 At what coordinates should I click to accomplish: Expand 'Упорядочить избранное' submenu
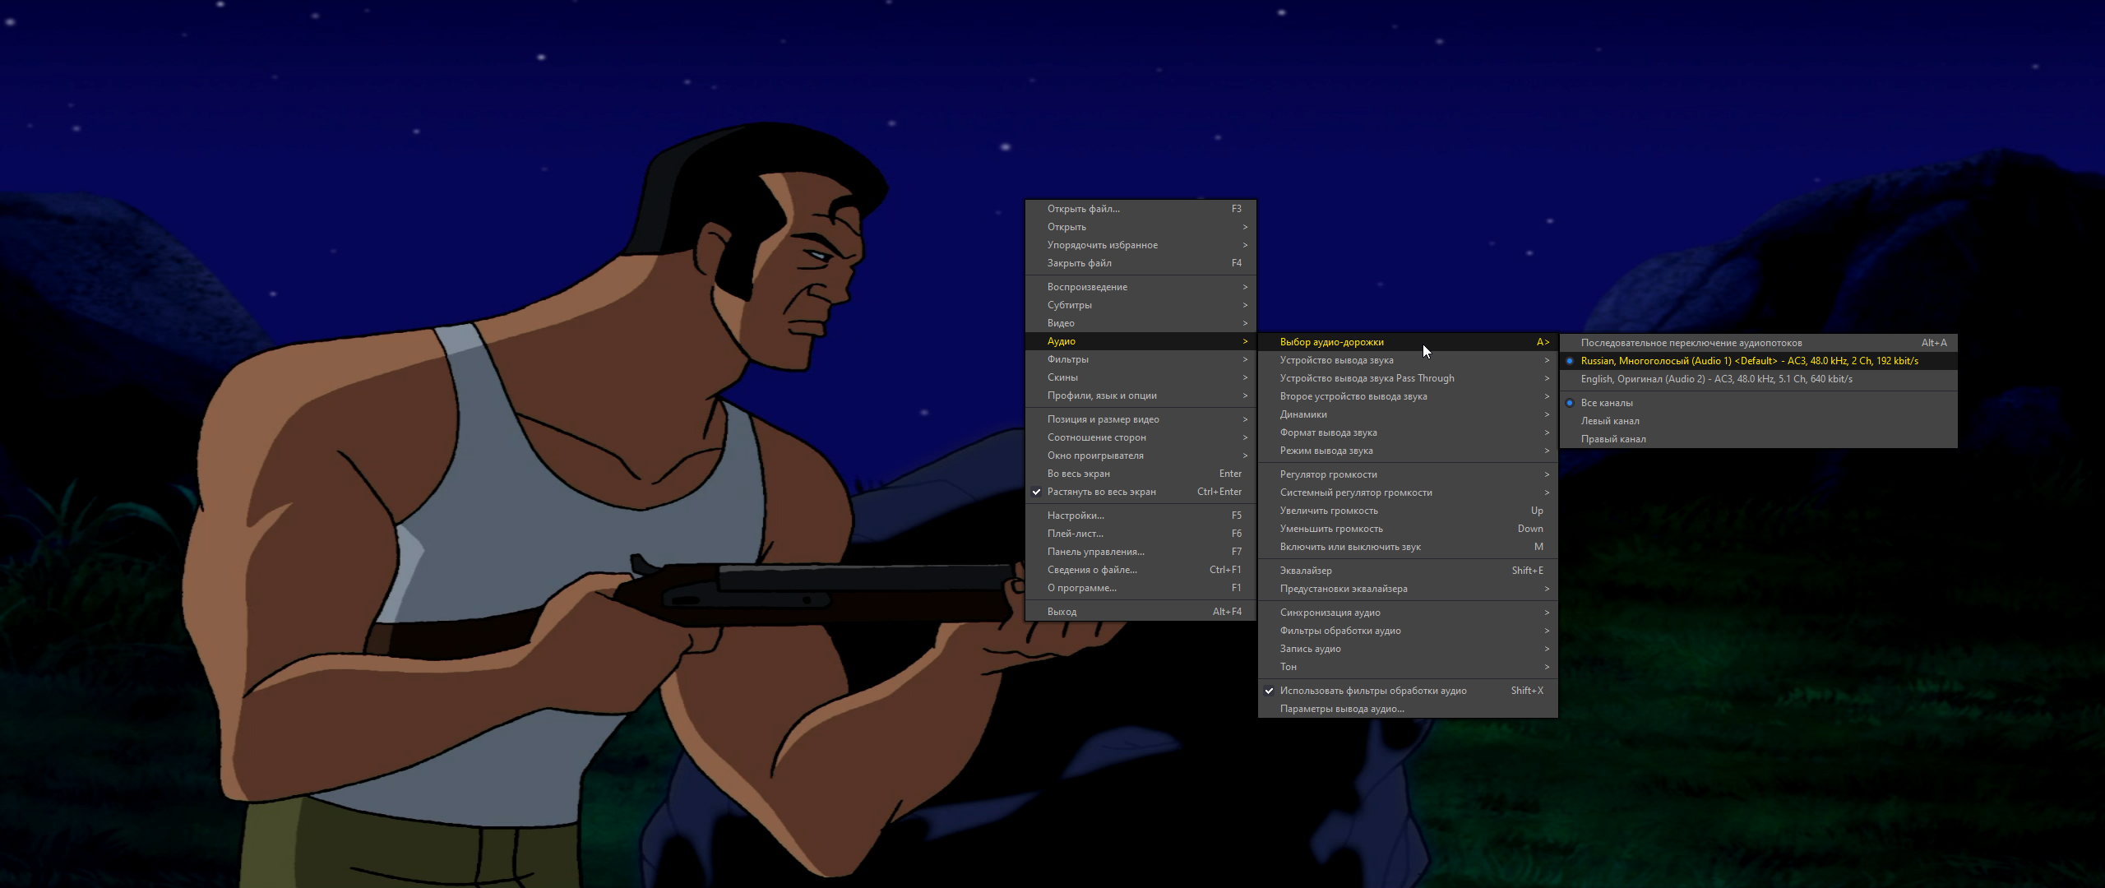[1140, 245]
